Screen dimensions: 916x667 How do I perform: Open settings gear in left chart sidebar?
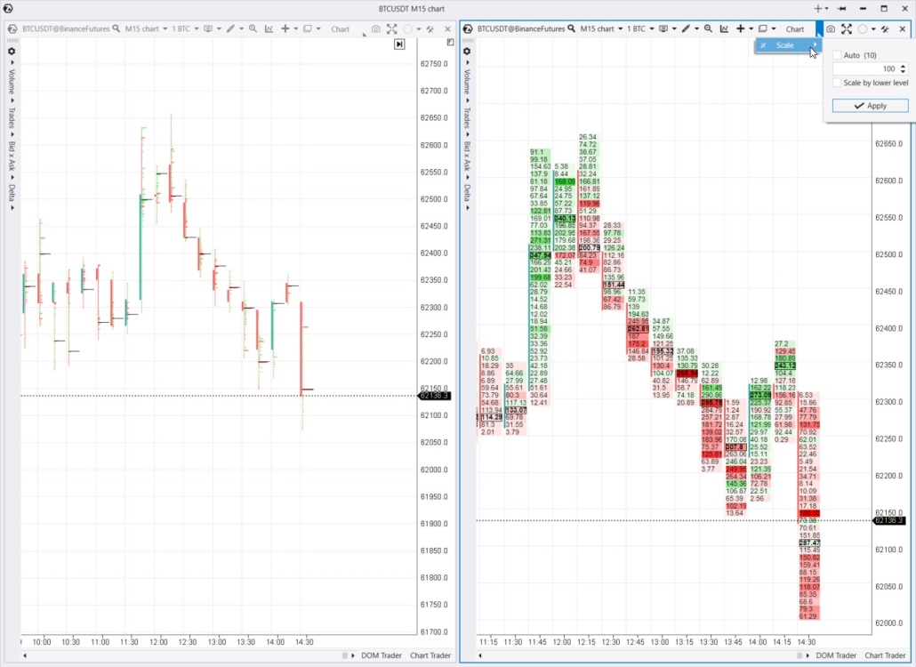12,51
